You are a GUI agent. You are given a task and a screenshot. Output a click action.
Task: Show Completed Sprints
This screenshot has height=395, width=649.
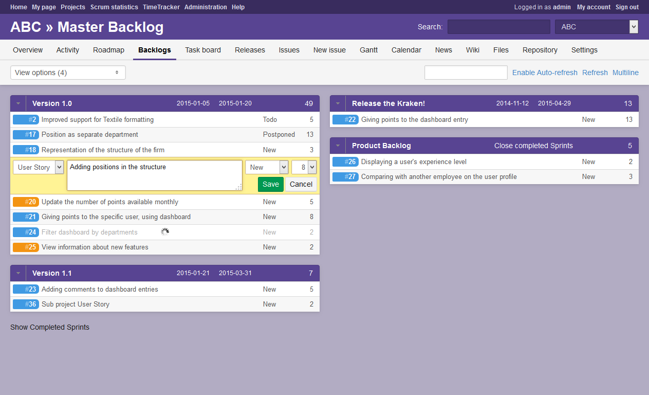[50, 327]
